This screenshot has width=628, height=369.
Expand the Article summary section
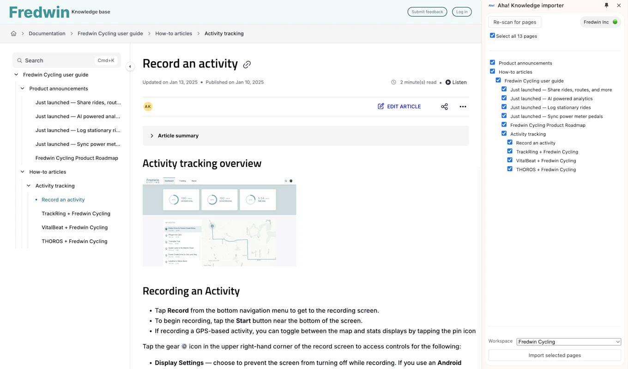point(152,136)
